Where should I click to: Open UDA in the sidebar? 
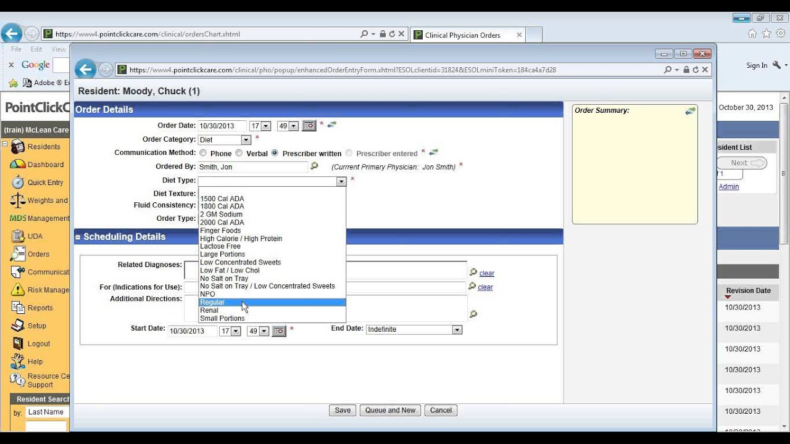coord(35,236)
